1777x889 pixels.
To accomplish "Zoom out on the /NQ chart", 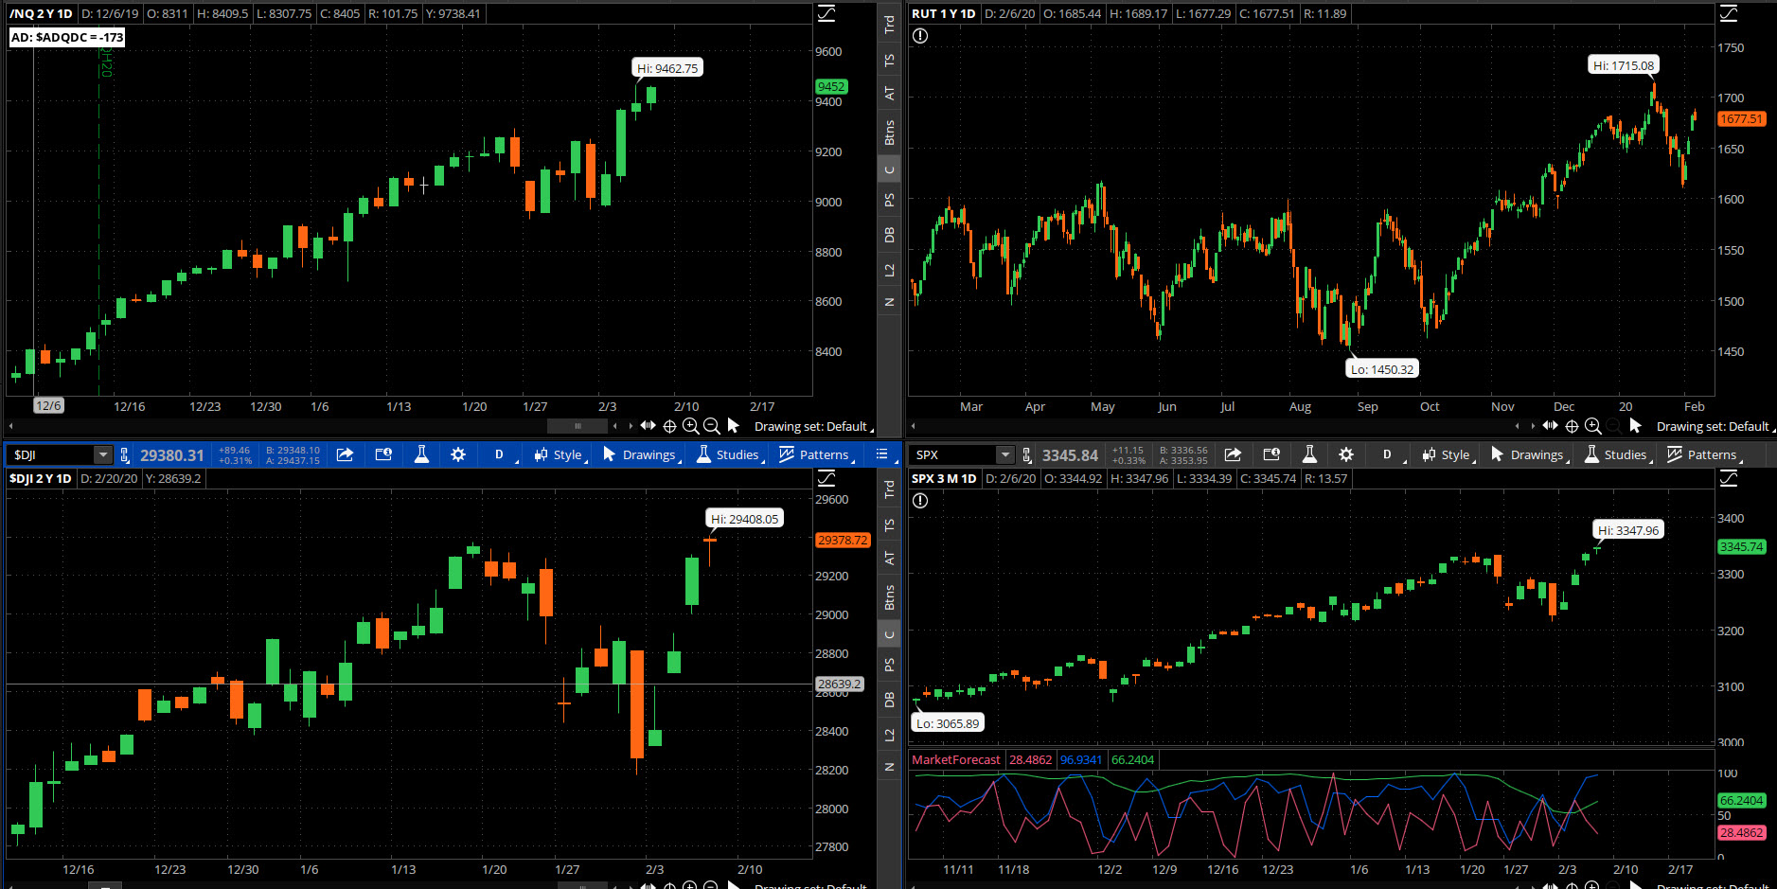I will click(x=711, y=426).
